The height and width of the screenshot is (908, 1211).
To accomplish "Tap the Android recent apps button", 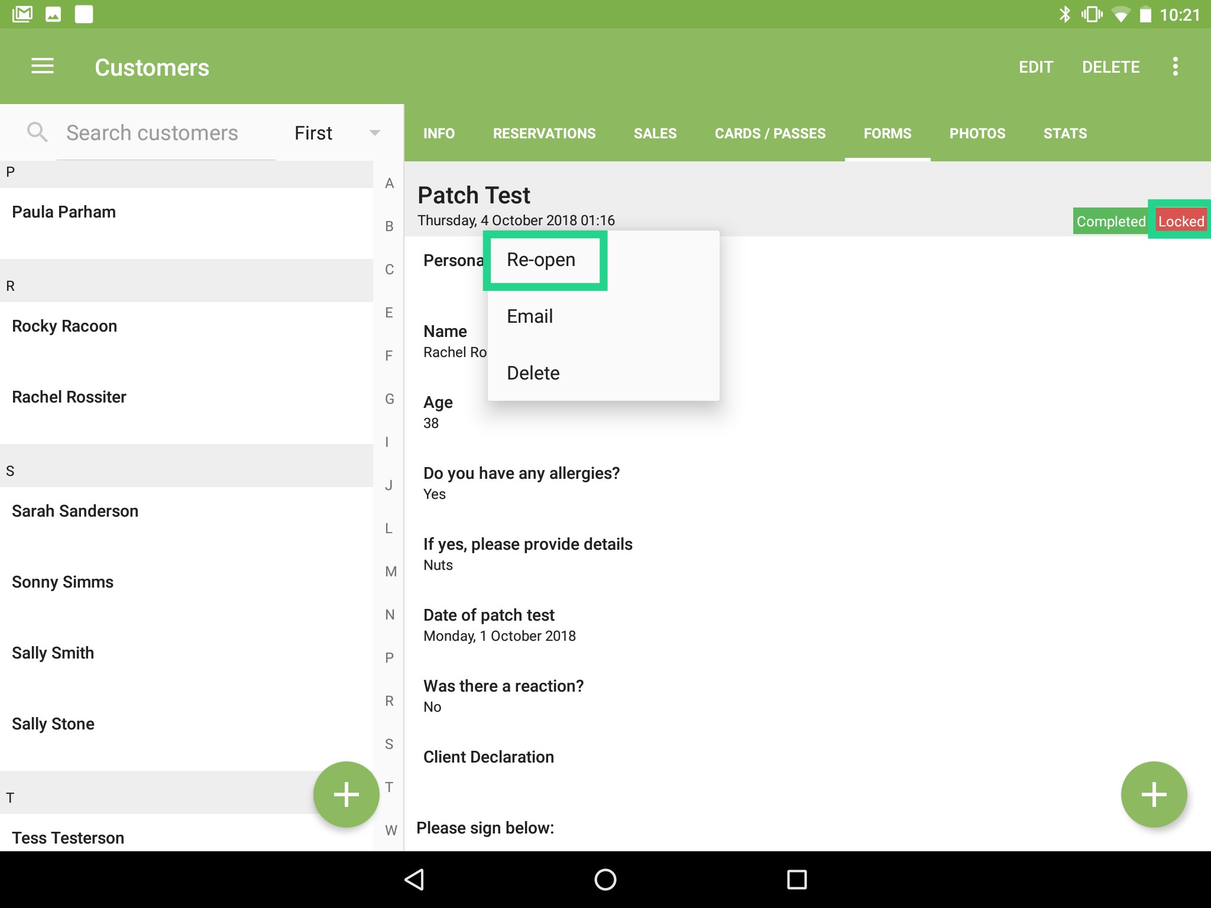I will [x=796, y=879].
